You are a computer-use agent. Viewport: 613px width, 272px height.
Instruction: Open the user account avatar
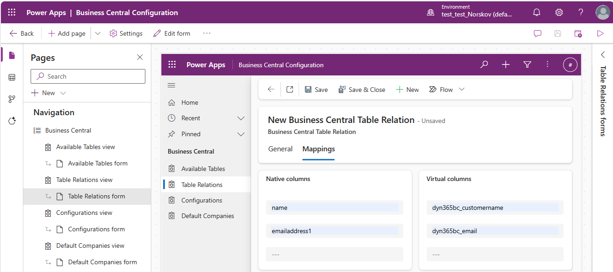pos(602,12)
